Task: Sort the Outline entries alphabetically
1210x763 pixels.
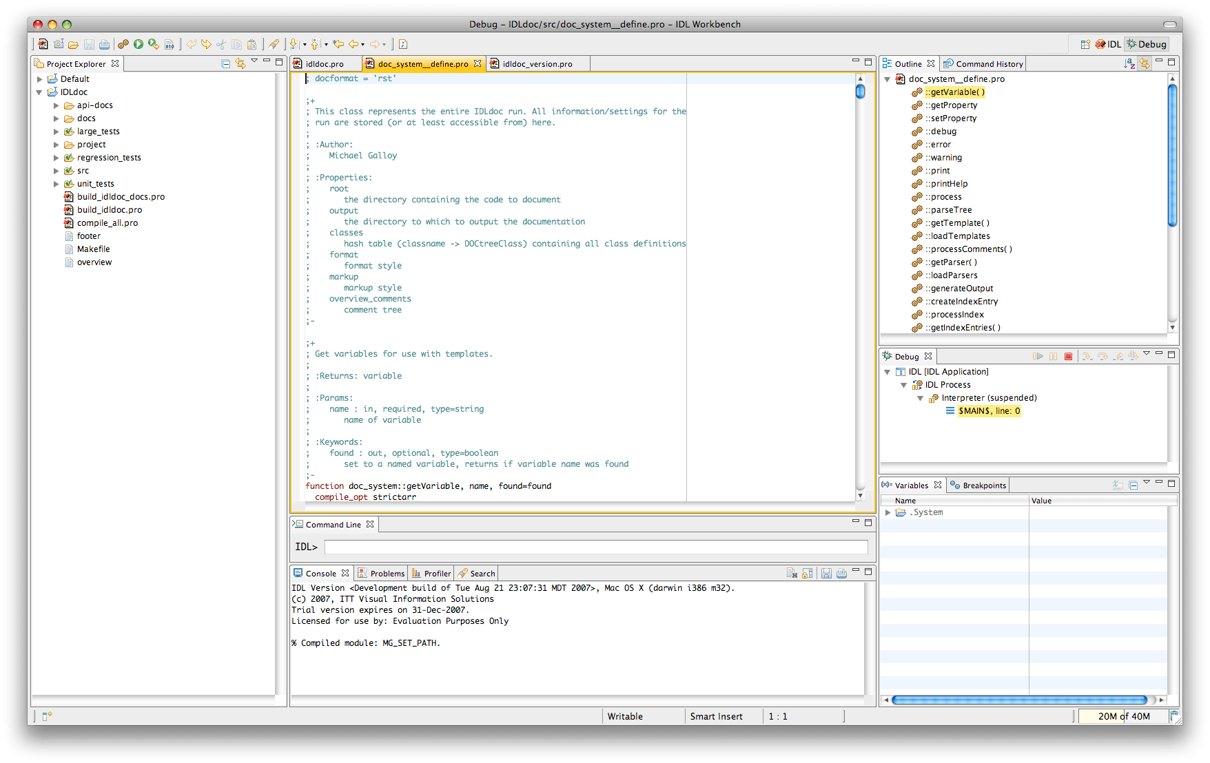Action: (x=1130, y=63)
